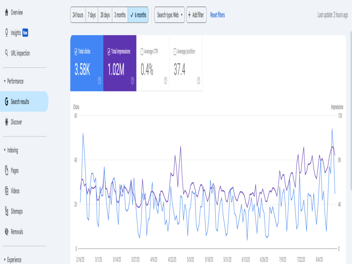Click the Videos page icon
The height and width of the screenshot is (264, 352).
click(x=6, y=191)
